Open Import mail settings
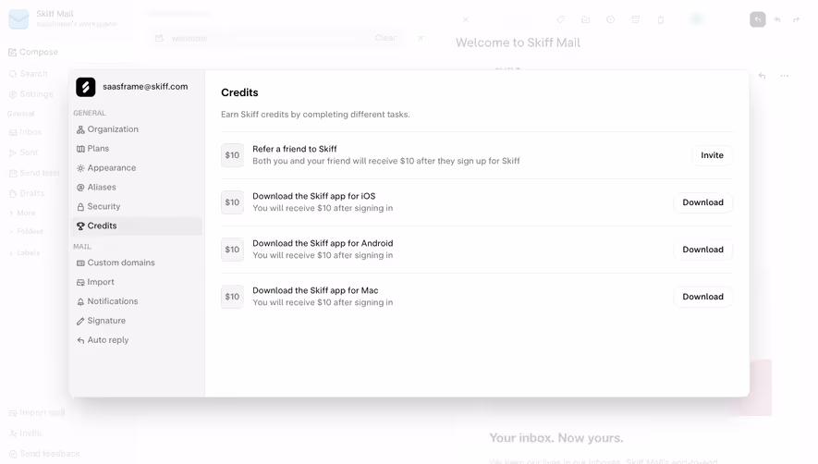 pos(136,282)
